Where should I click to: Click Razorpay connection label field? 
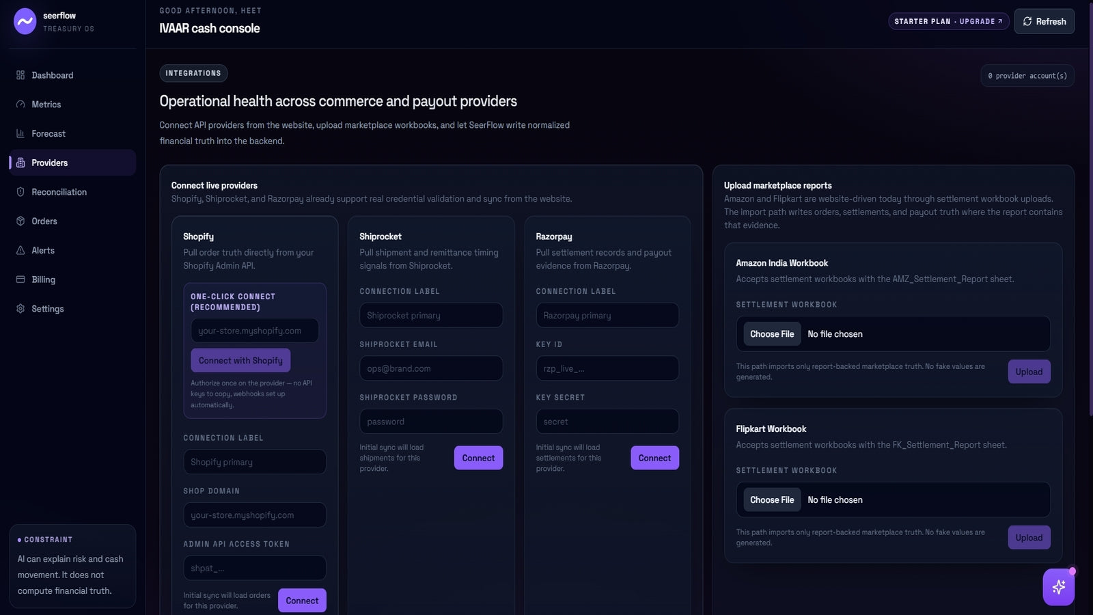tap(607, 316)
